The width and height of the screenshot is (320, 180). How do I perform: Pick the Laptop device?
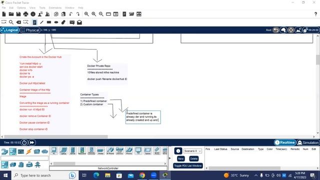63,151
